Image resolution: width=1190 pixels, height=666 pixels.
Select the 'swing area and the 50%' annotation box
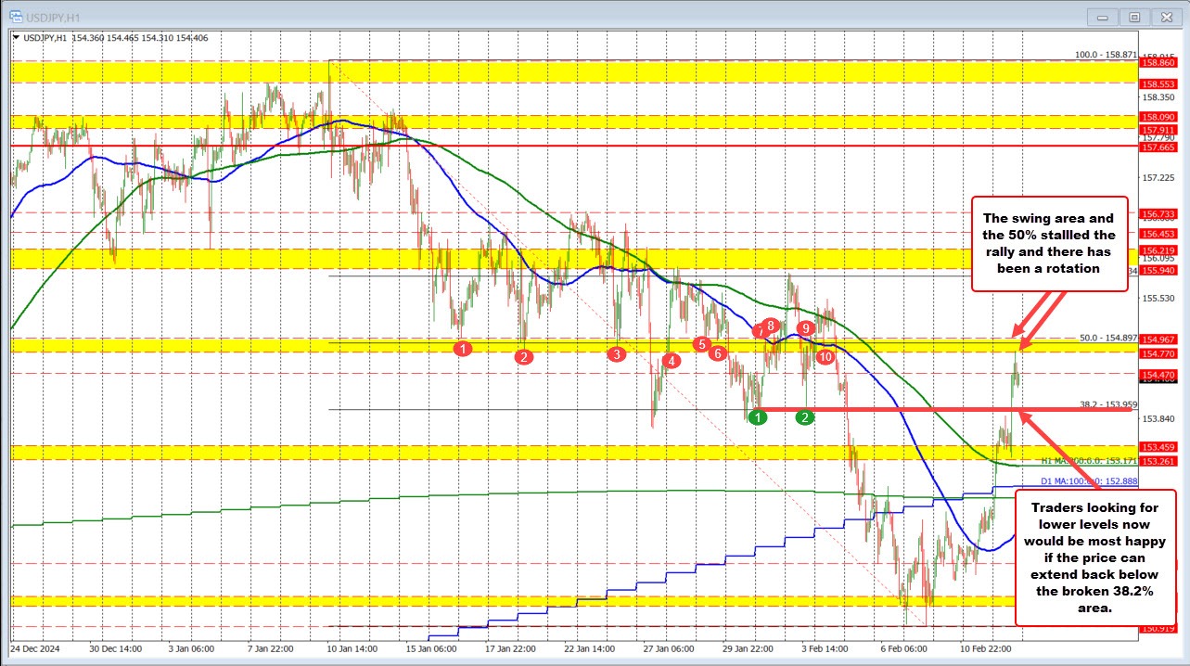[1049, 243]
